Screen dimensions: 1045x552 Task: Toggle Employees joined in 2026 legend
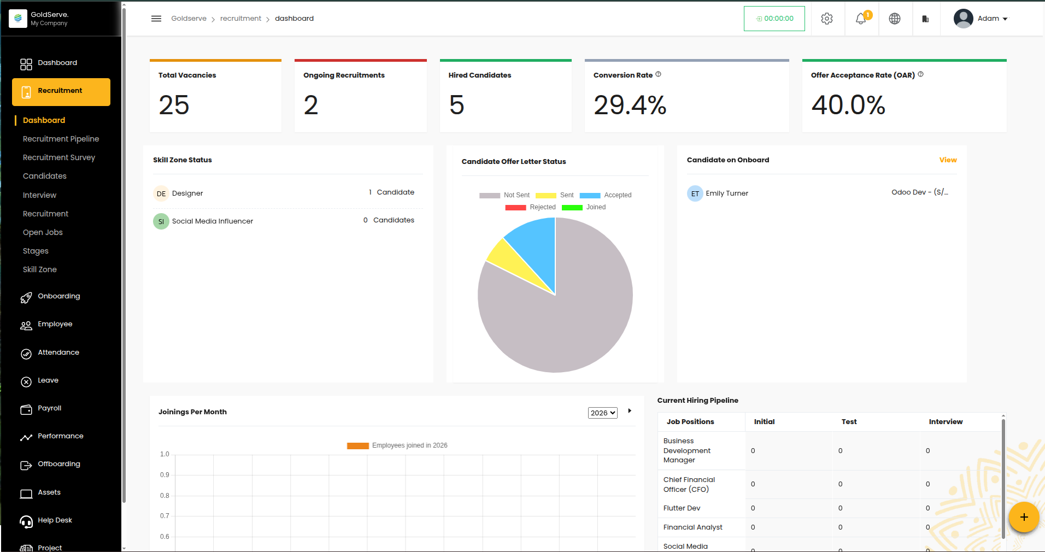tap(397, 445)
